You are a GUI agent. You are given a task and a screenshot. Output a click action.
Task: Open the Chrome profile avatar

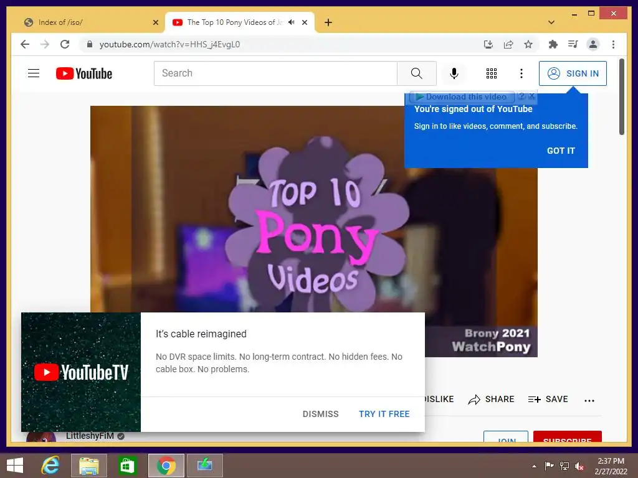(x=593, y=44)
